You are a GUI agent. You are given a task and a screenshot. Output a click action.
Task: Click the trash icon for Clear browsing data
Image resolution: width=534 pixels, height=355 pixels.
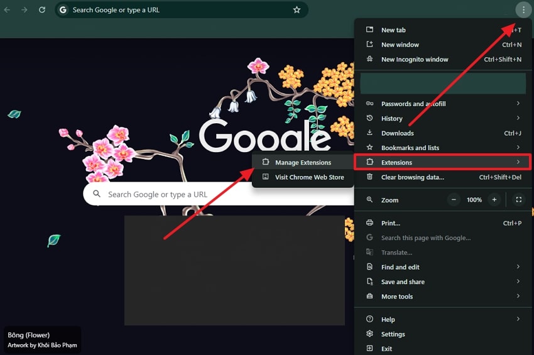(x=369, y=177)
